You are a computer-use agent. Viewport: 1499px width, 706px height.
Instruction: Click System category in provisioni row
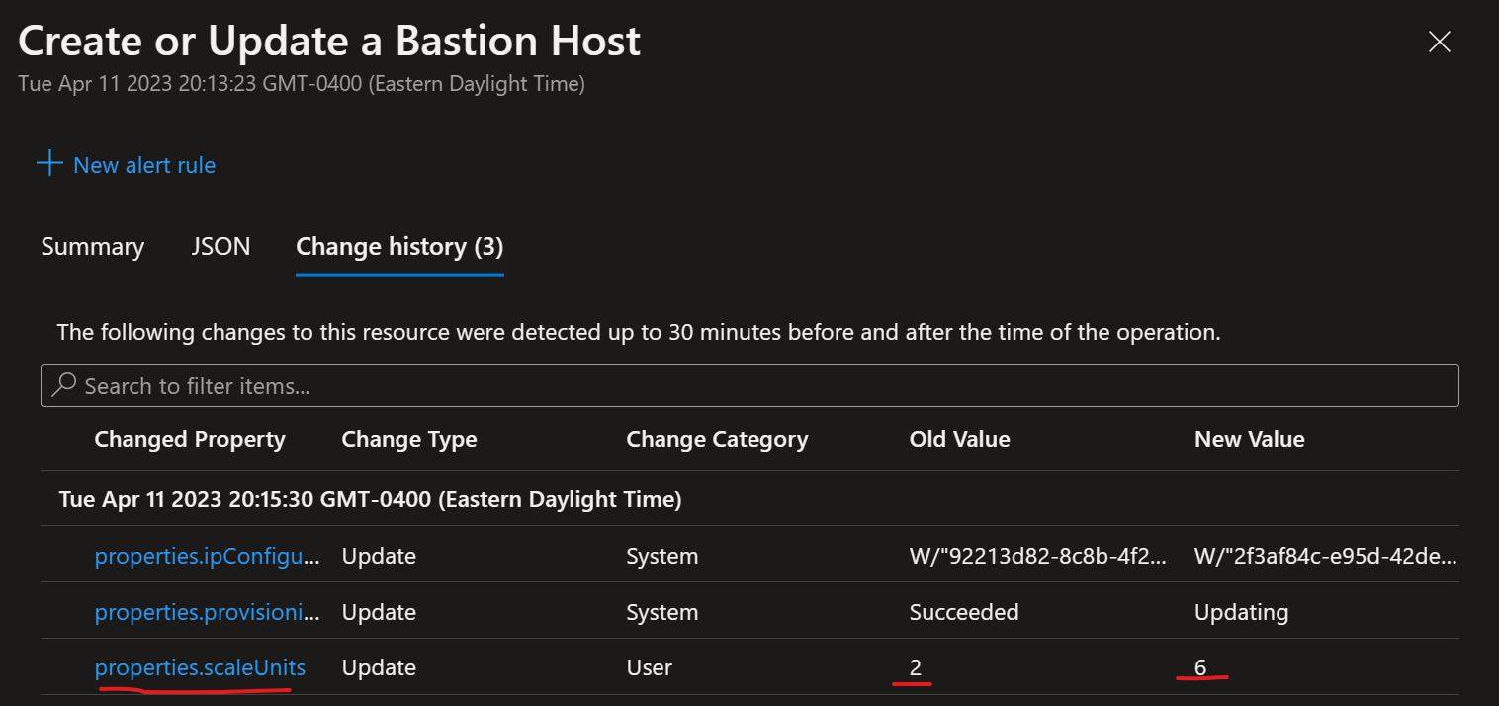coord(661,612)
